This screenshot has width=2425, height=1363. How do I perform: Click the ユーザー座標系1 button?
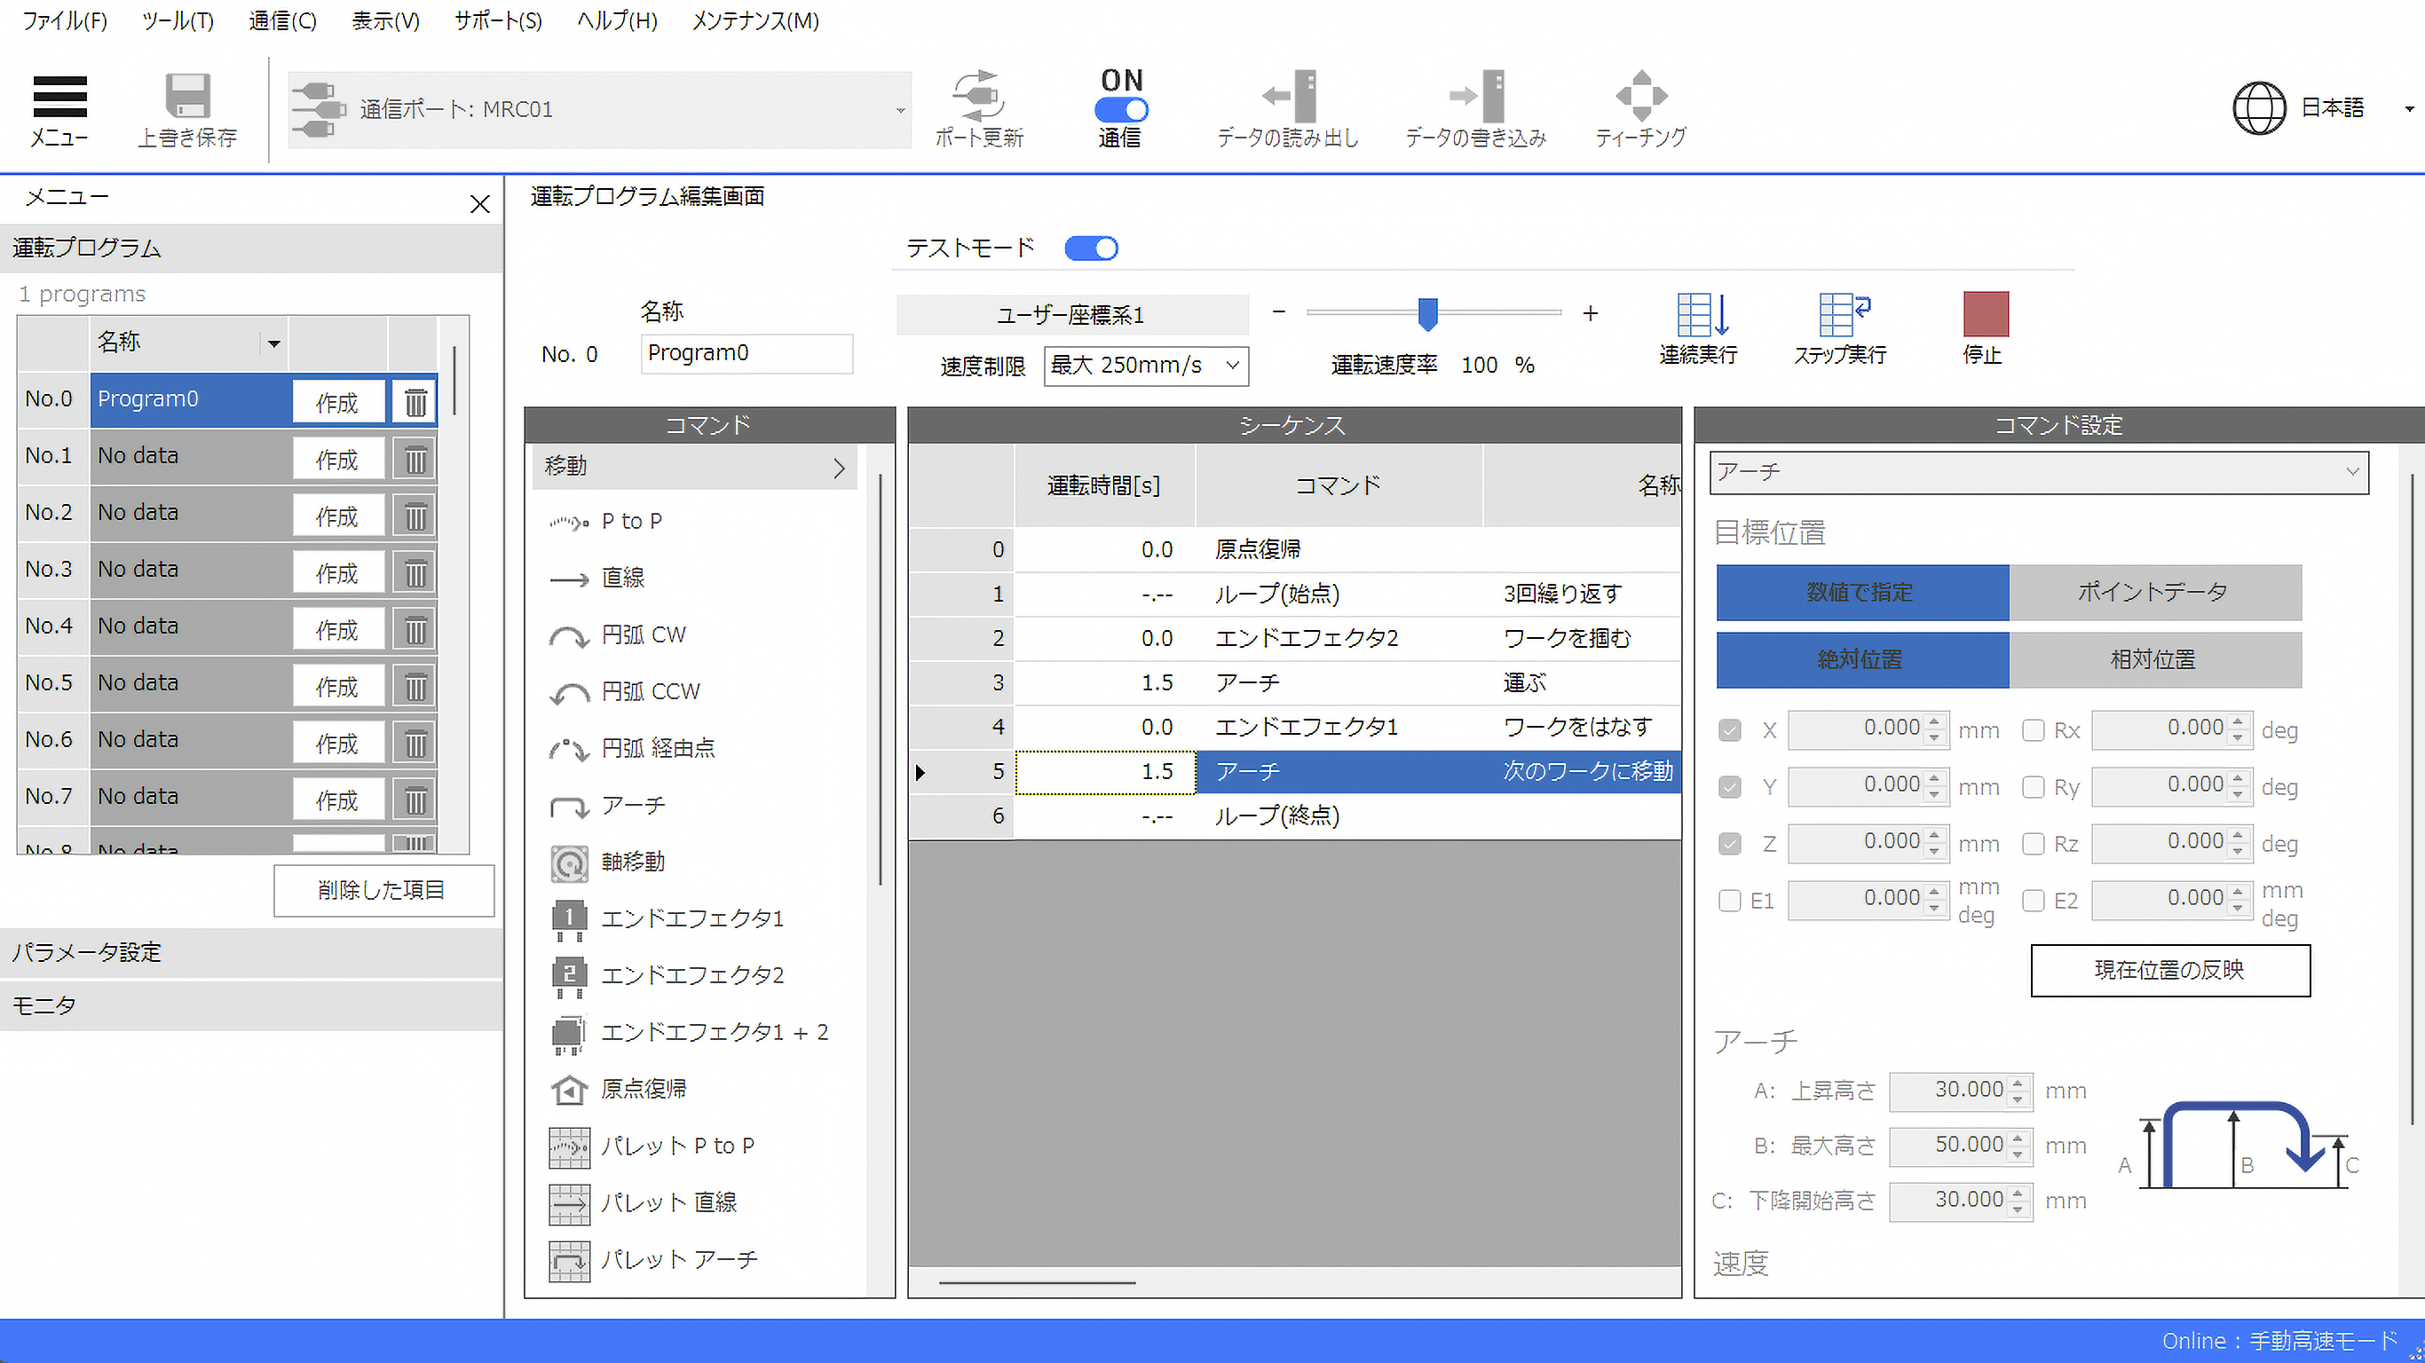(x=1071, y=314)
